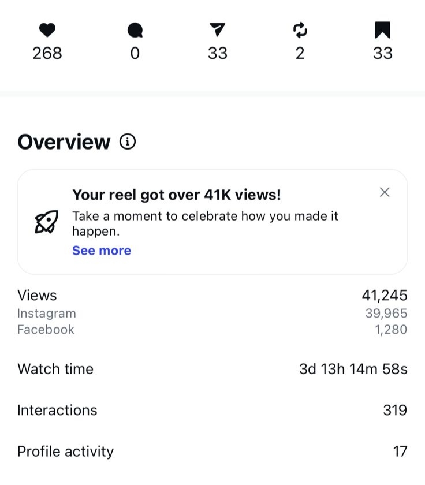Open the See more link
This screenshot has width=425, height=485.
(102, 251)
